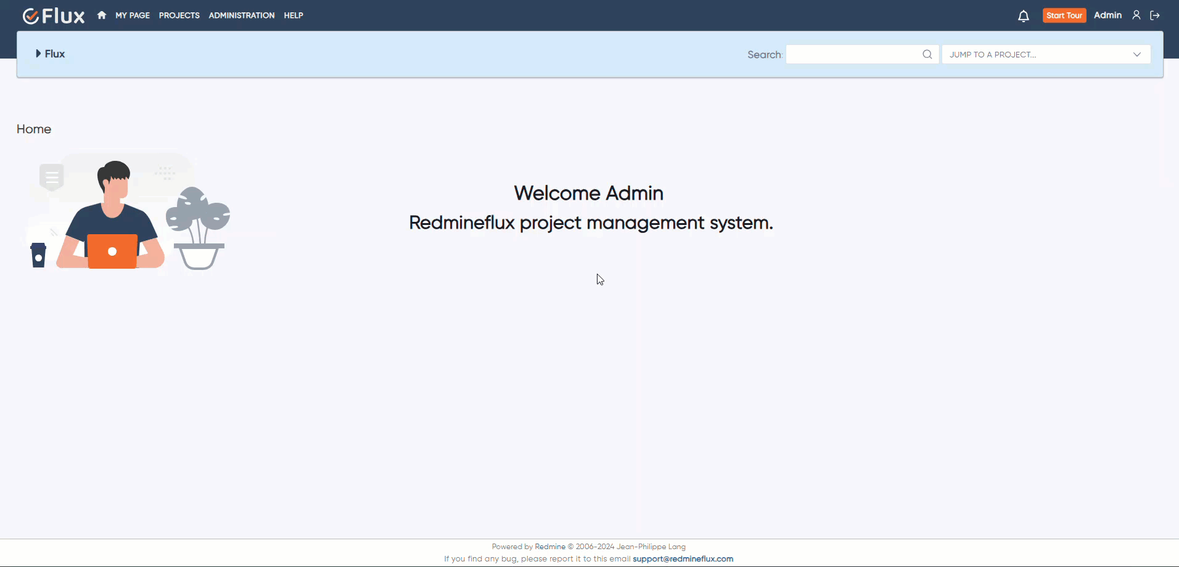Click the Admin username link
This screenshot has width=1179, height=567.
click(x=1107, y=15)
